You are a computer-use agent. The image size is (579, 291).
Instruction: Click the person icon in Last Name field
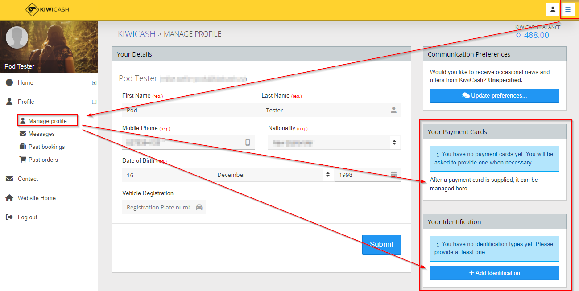393,110
